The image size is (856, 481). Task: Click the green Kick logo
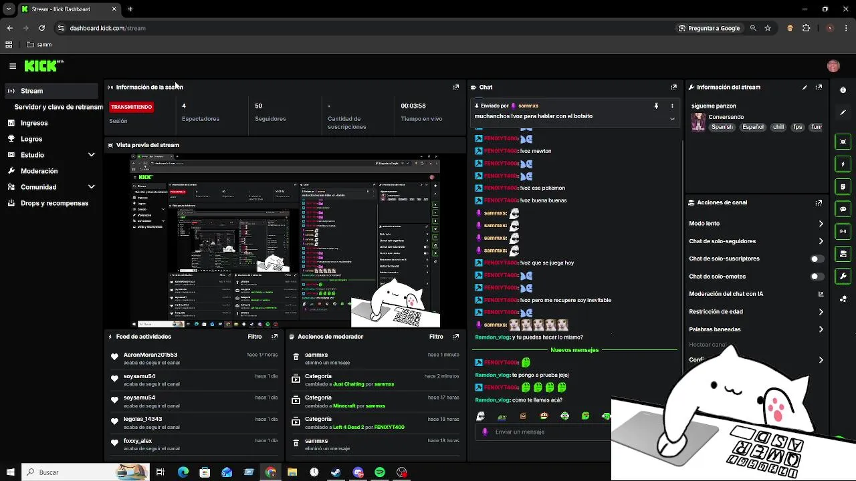coord(43,65)
